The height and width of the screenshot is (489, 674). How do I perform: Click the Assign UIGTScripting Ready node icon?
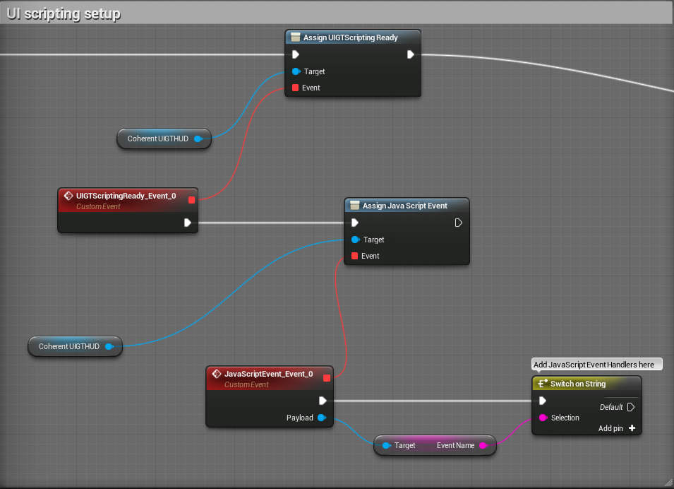[x=296, y=37]
